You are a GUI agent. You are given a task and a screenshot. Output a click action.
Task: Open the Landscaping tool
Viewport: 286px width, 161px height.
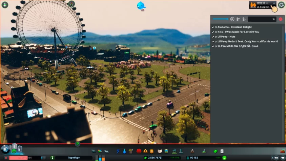coord(204,151)
